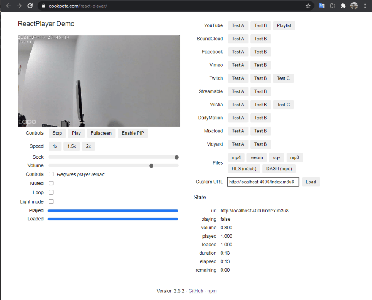Load Facebook Test B
This screenshot has width=372, height=300.
coord(260,52)
